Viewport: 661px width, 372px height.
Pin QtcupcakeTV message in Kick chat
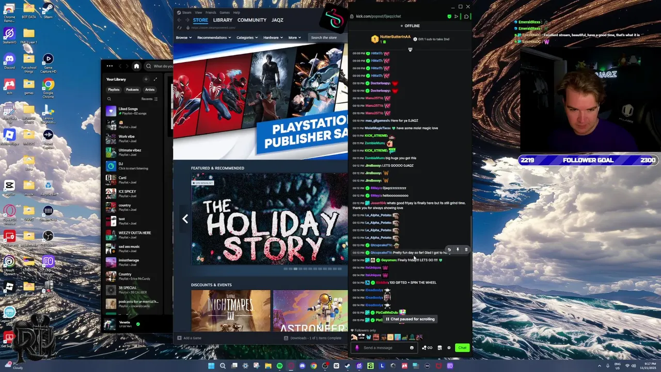pyautogui.click(x=458, y=250)
